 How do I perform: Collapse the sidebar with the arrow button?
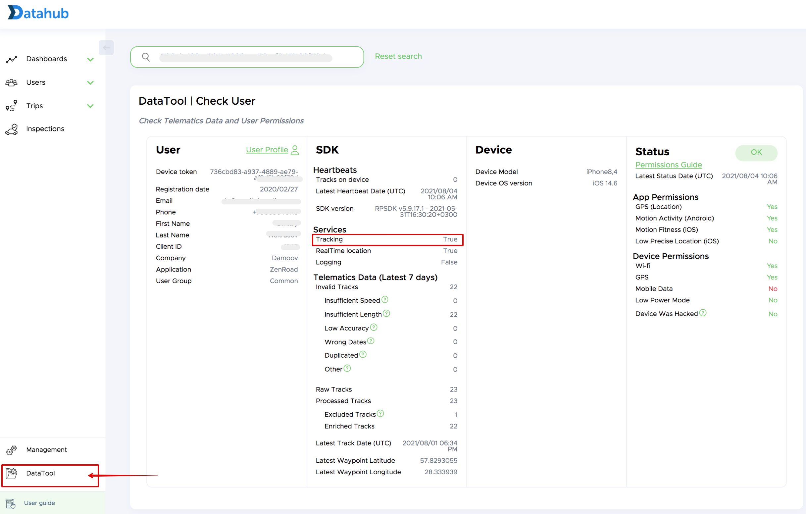[x=106, y=48]
